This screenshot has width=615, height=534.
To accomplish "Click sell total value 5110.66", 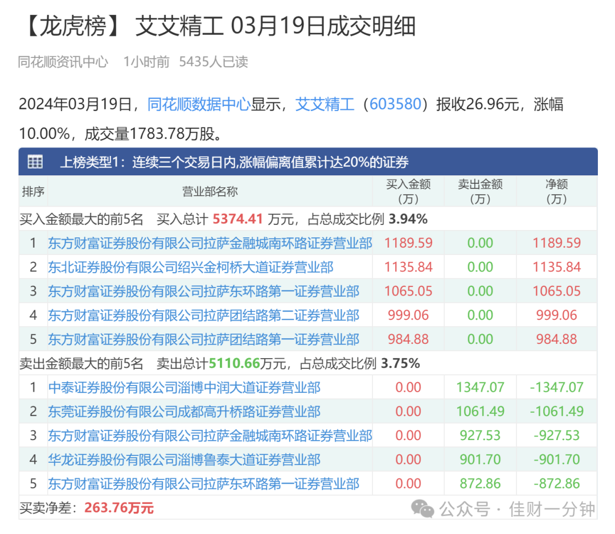I will [235, 363].
